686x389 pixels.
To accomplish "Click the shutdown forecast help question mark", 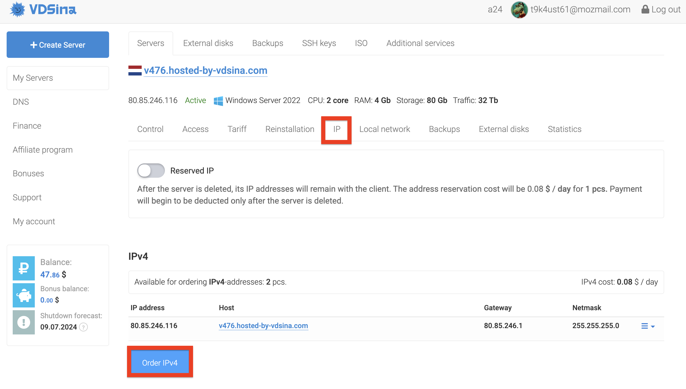I will (x=83, y=327).
